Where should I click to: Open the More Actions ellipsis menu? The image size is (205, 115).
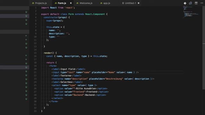202,3
